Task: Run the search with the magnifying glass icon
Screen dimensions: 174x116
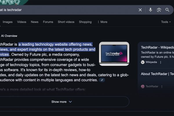Action: 167,10
